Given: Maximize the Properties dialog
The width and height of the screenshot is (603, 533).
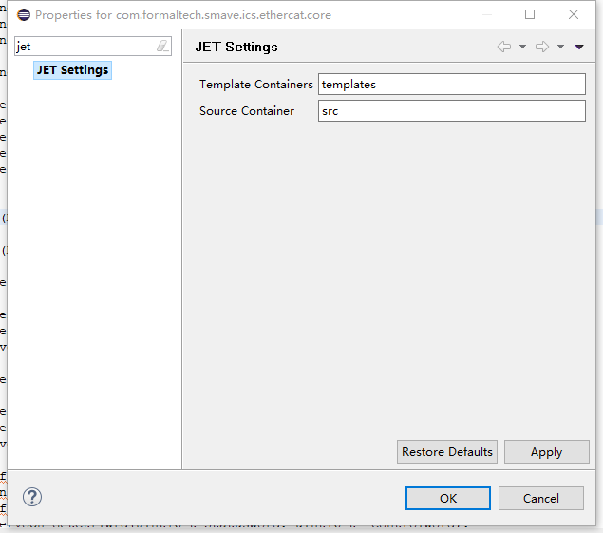Looking at the screenshot, I should [530, 14].
